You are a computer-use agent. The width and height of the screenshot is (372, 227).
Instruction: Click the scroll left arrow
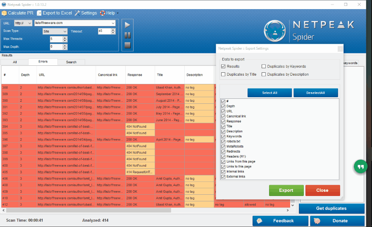pos(4,210)
